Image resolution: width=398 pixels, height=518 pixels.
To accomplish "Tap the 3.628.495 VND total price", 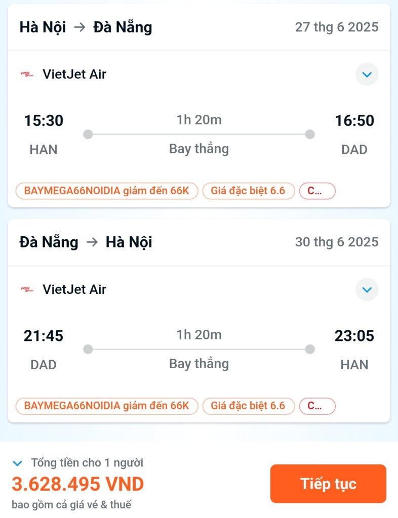I will coord(78,484).
